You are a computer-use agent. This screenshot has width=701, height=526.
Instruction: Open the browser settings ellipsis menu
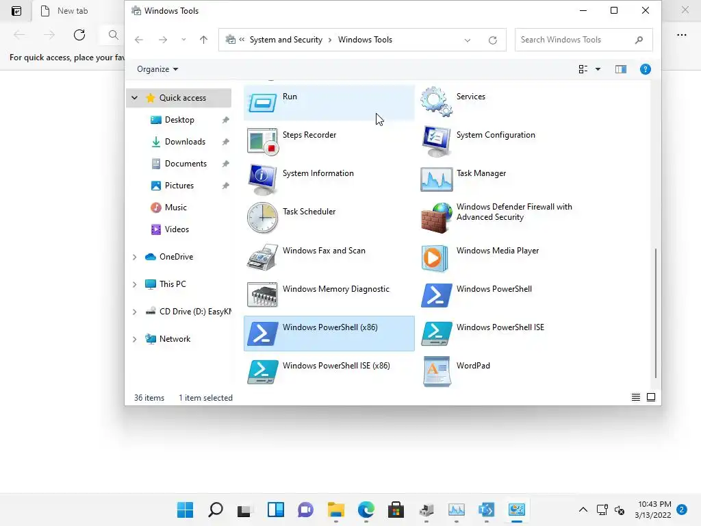pyautogui.click(x=681, y=35)
